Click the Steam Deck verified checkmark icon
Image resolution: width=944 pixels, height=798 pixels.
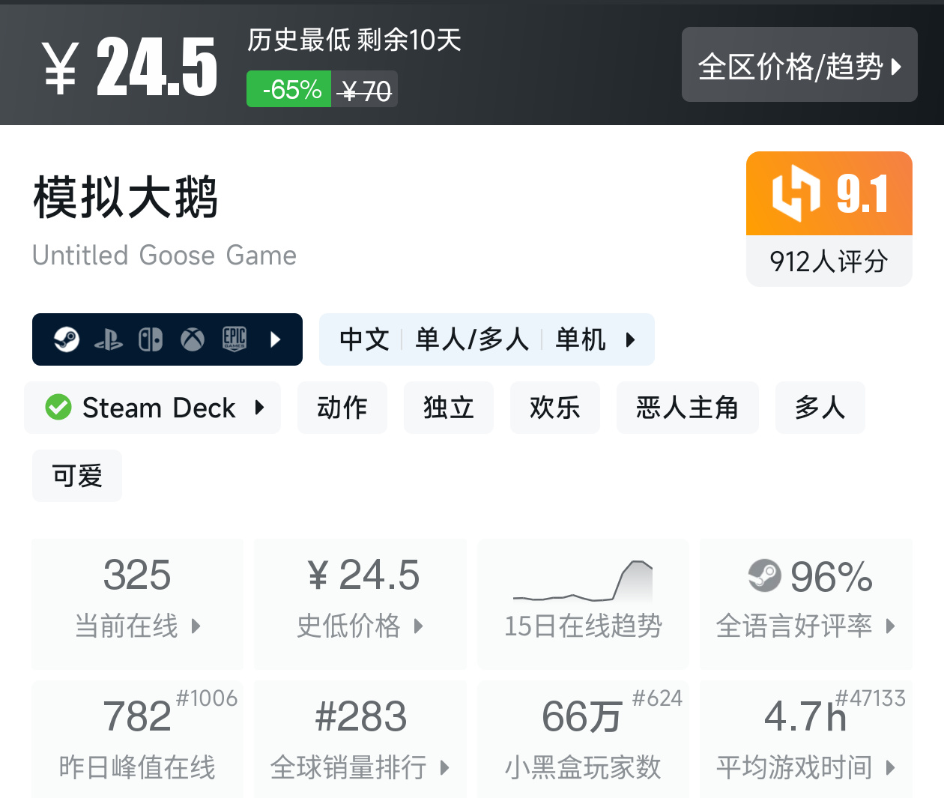click(58, 408)
